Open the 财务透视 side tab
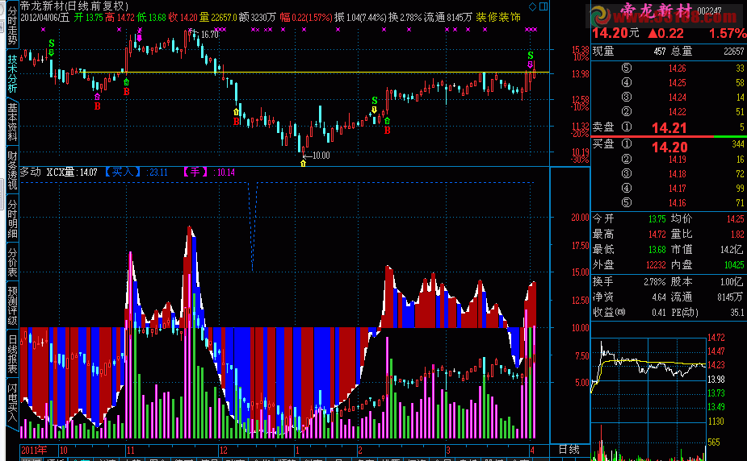This screenshot has height=461, width=747. (x=12, y=171)
